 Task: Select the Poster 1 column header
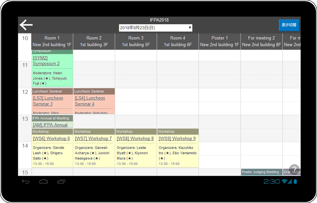pyautogui.click(x=220, y=41)
